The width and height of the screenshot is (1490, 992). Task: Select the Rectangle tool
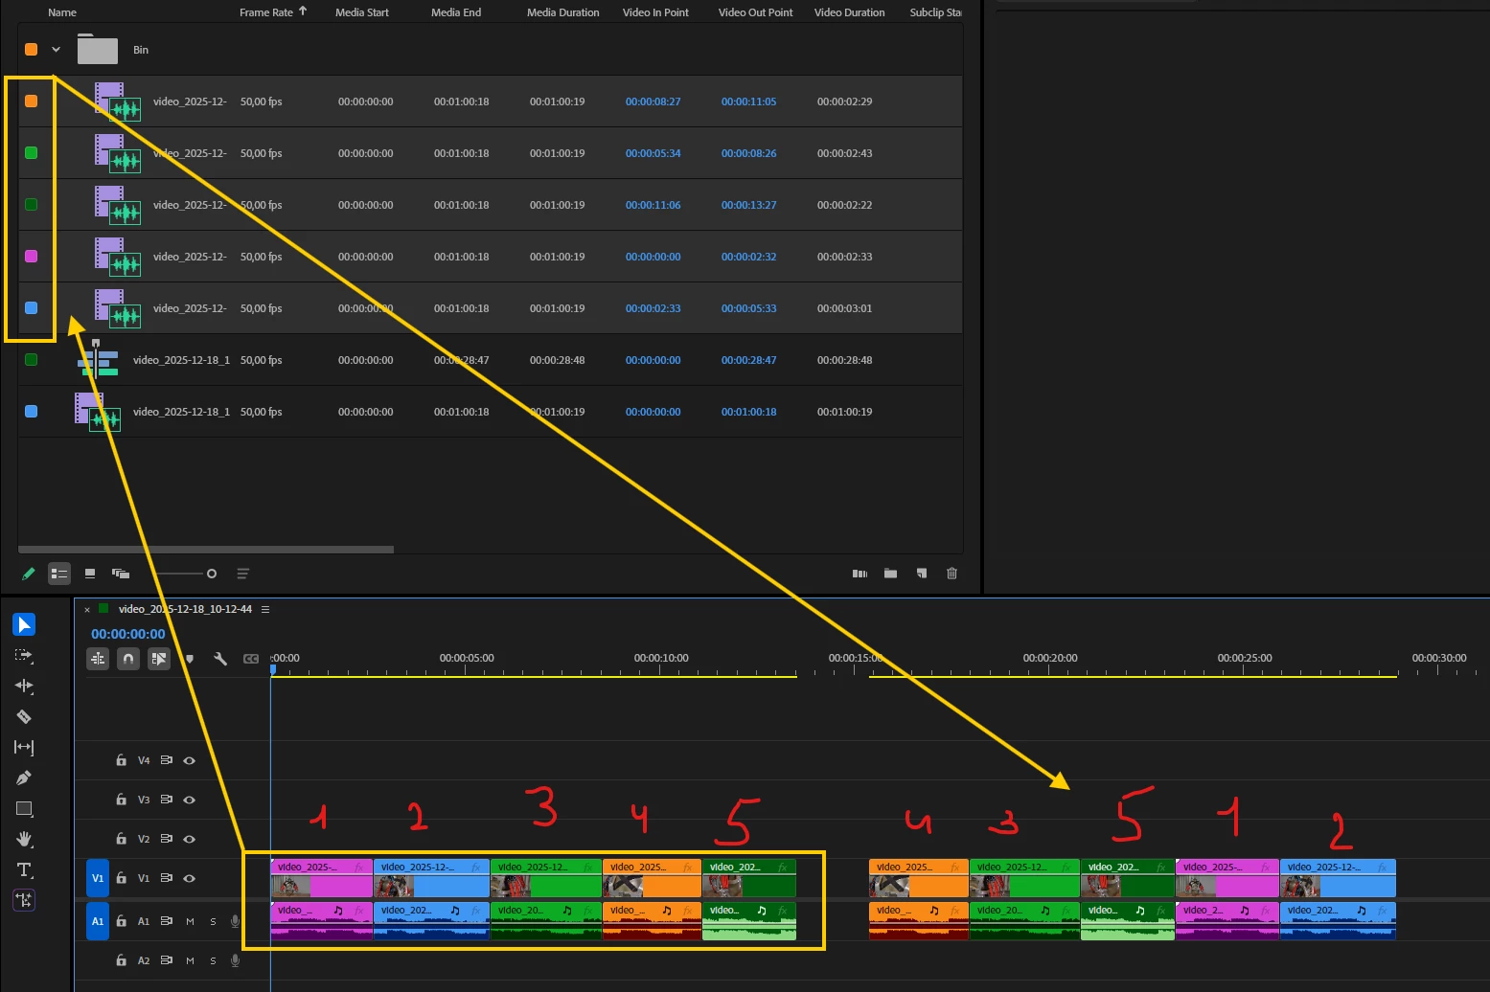24,809
